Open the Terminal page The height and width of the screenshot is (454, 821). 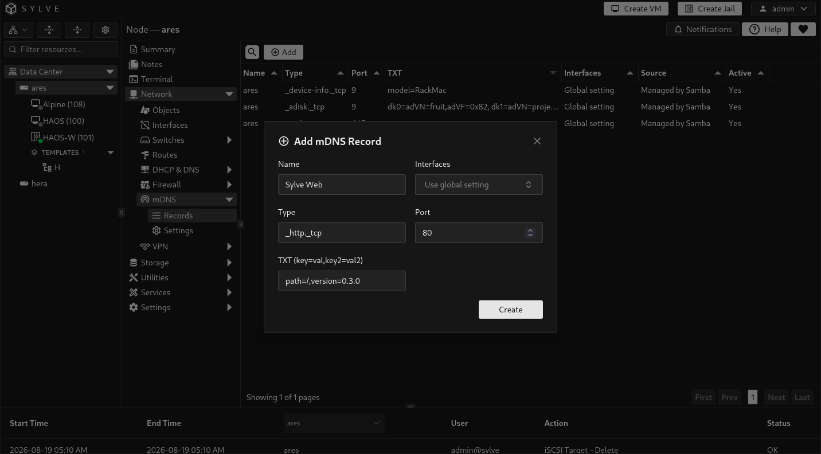coord(157,79)
